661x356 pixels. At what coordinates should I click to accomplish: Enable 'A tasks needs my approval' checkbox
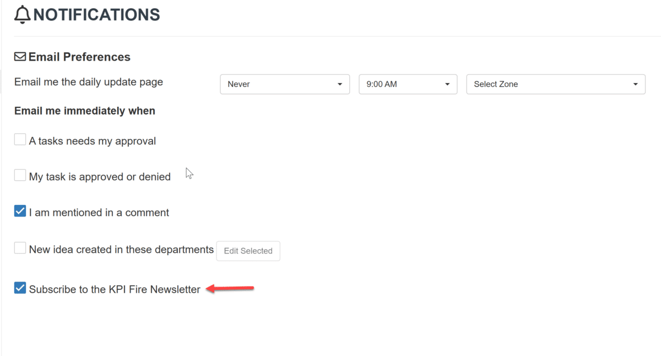(20, 140)
